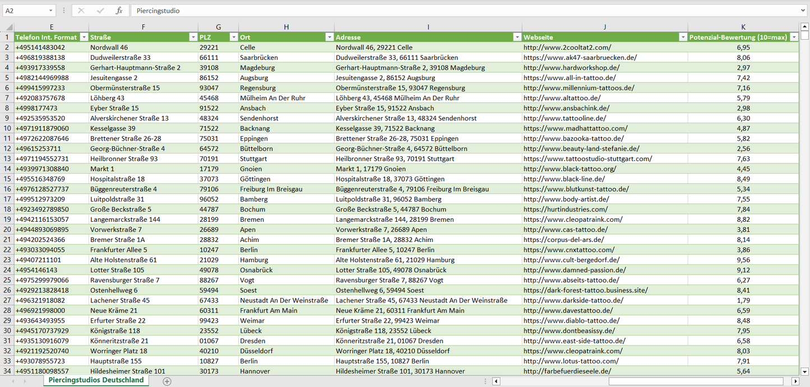This screenshot has width=810, height=387.
Task: Open the Potenzial-Bewertung filter dropdown
Action: [x=794, y=37]
